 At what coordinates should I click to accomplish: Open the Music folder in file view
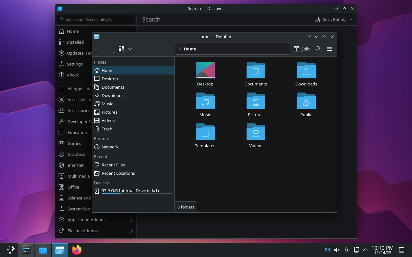point(205,101)
